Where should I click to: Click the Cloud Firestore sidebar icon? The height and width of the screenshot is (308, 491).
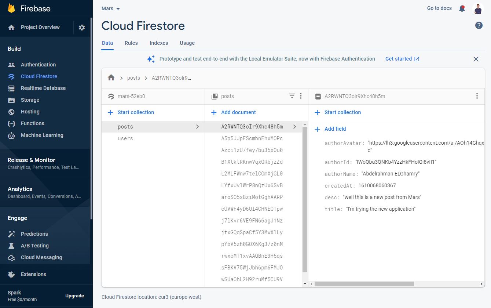(x=11, y=76)
